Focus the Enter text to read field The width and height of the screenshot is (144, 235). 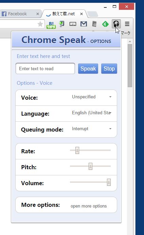[45, 68]
